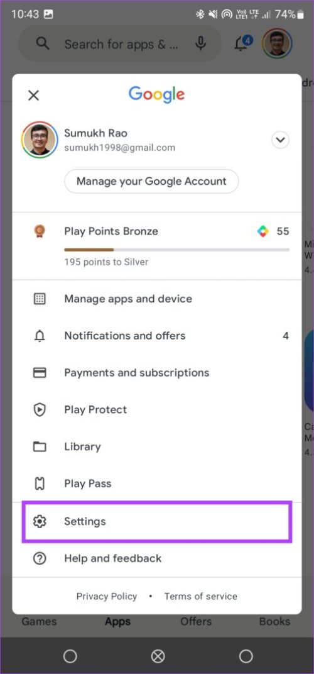The image size is (314, 674).
Task: Tap Sumukh Rao's profile photo in menu
Action: 40,140
